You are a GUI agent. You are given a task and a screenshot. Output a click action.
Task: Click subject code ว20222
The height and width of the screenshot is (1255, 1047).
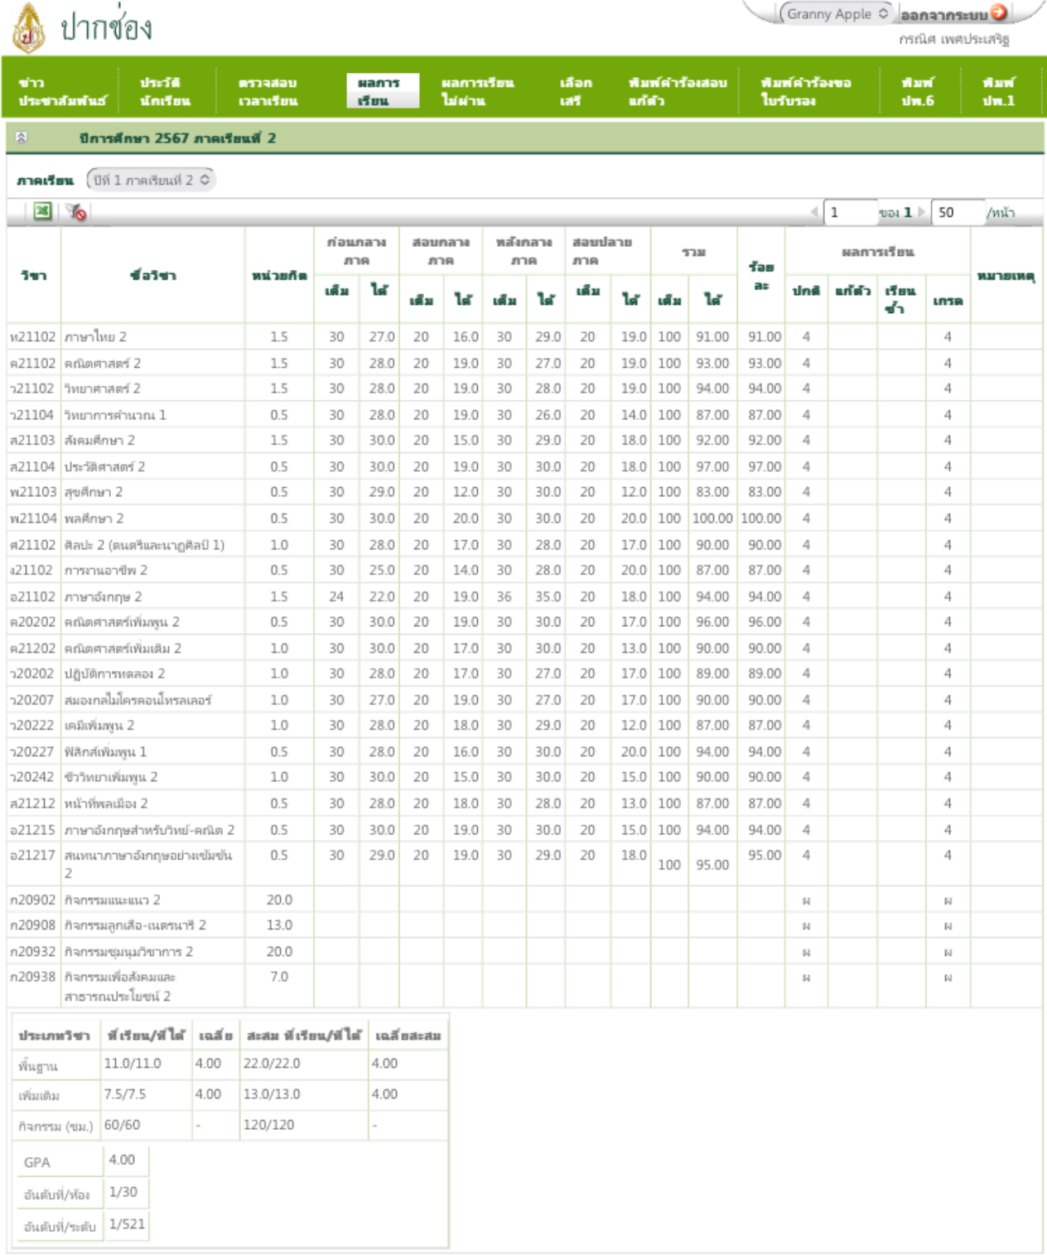(x=32, y=725)
